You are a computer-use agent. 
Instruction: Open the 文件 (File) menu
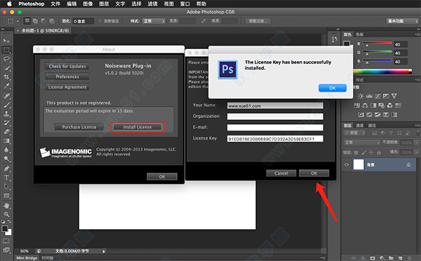click(x=55, y=4)
